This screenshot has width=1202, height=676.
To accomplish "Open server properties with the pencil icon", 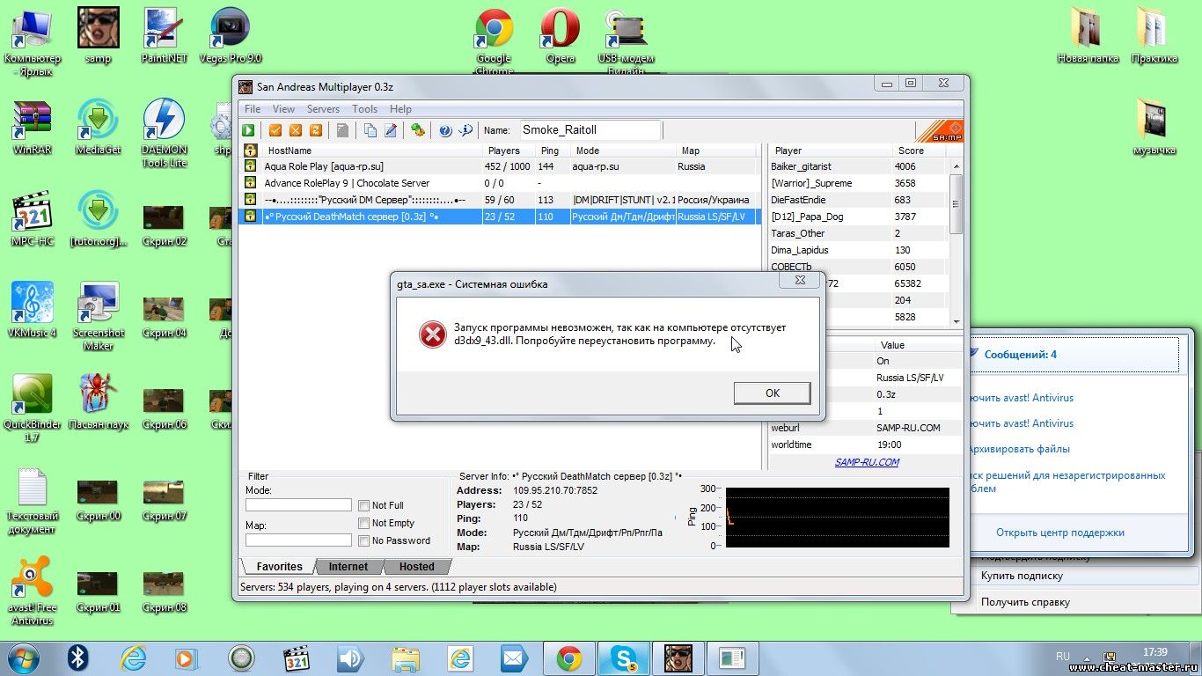I will [390, 130].
